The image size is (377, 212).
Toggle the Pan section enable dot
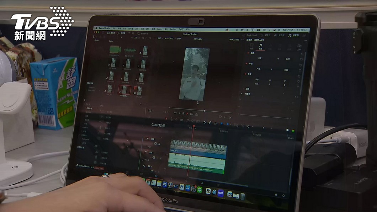tap(247, 63)
